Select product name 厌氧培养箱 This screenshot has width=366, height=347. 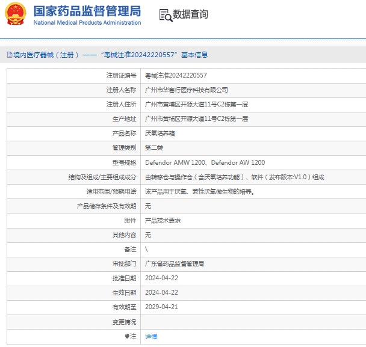pyautogui.click(x=160, y=133)
